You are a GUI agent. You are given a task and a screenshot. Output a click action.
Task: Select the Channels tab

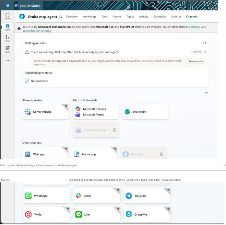click(x=192, y=17)
